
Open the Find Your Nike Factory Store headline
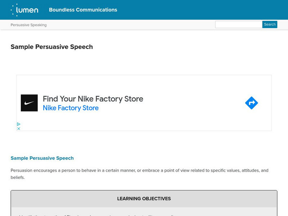point(93,99)
